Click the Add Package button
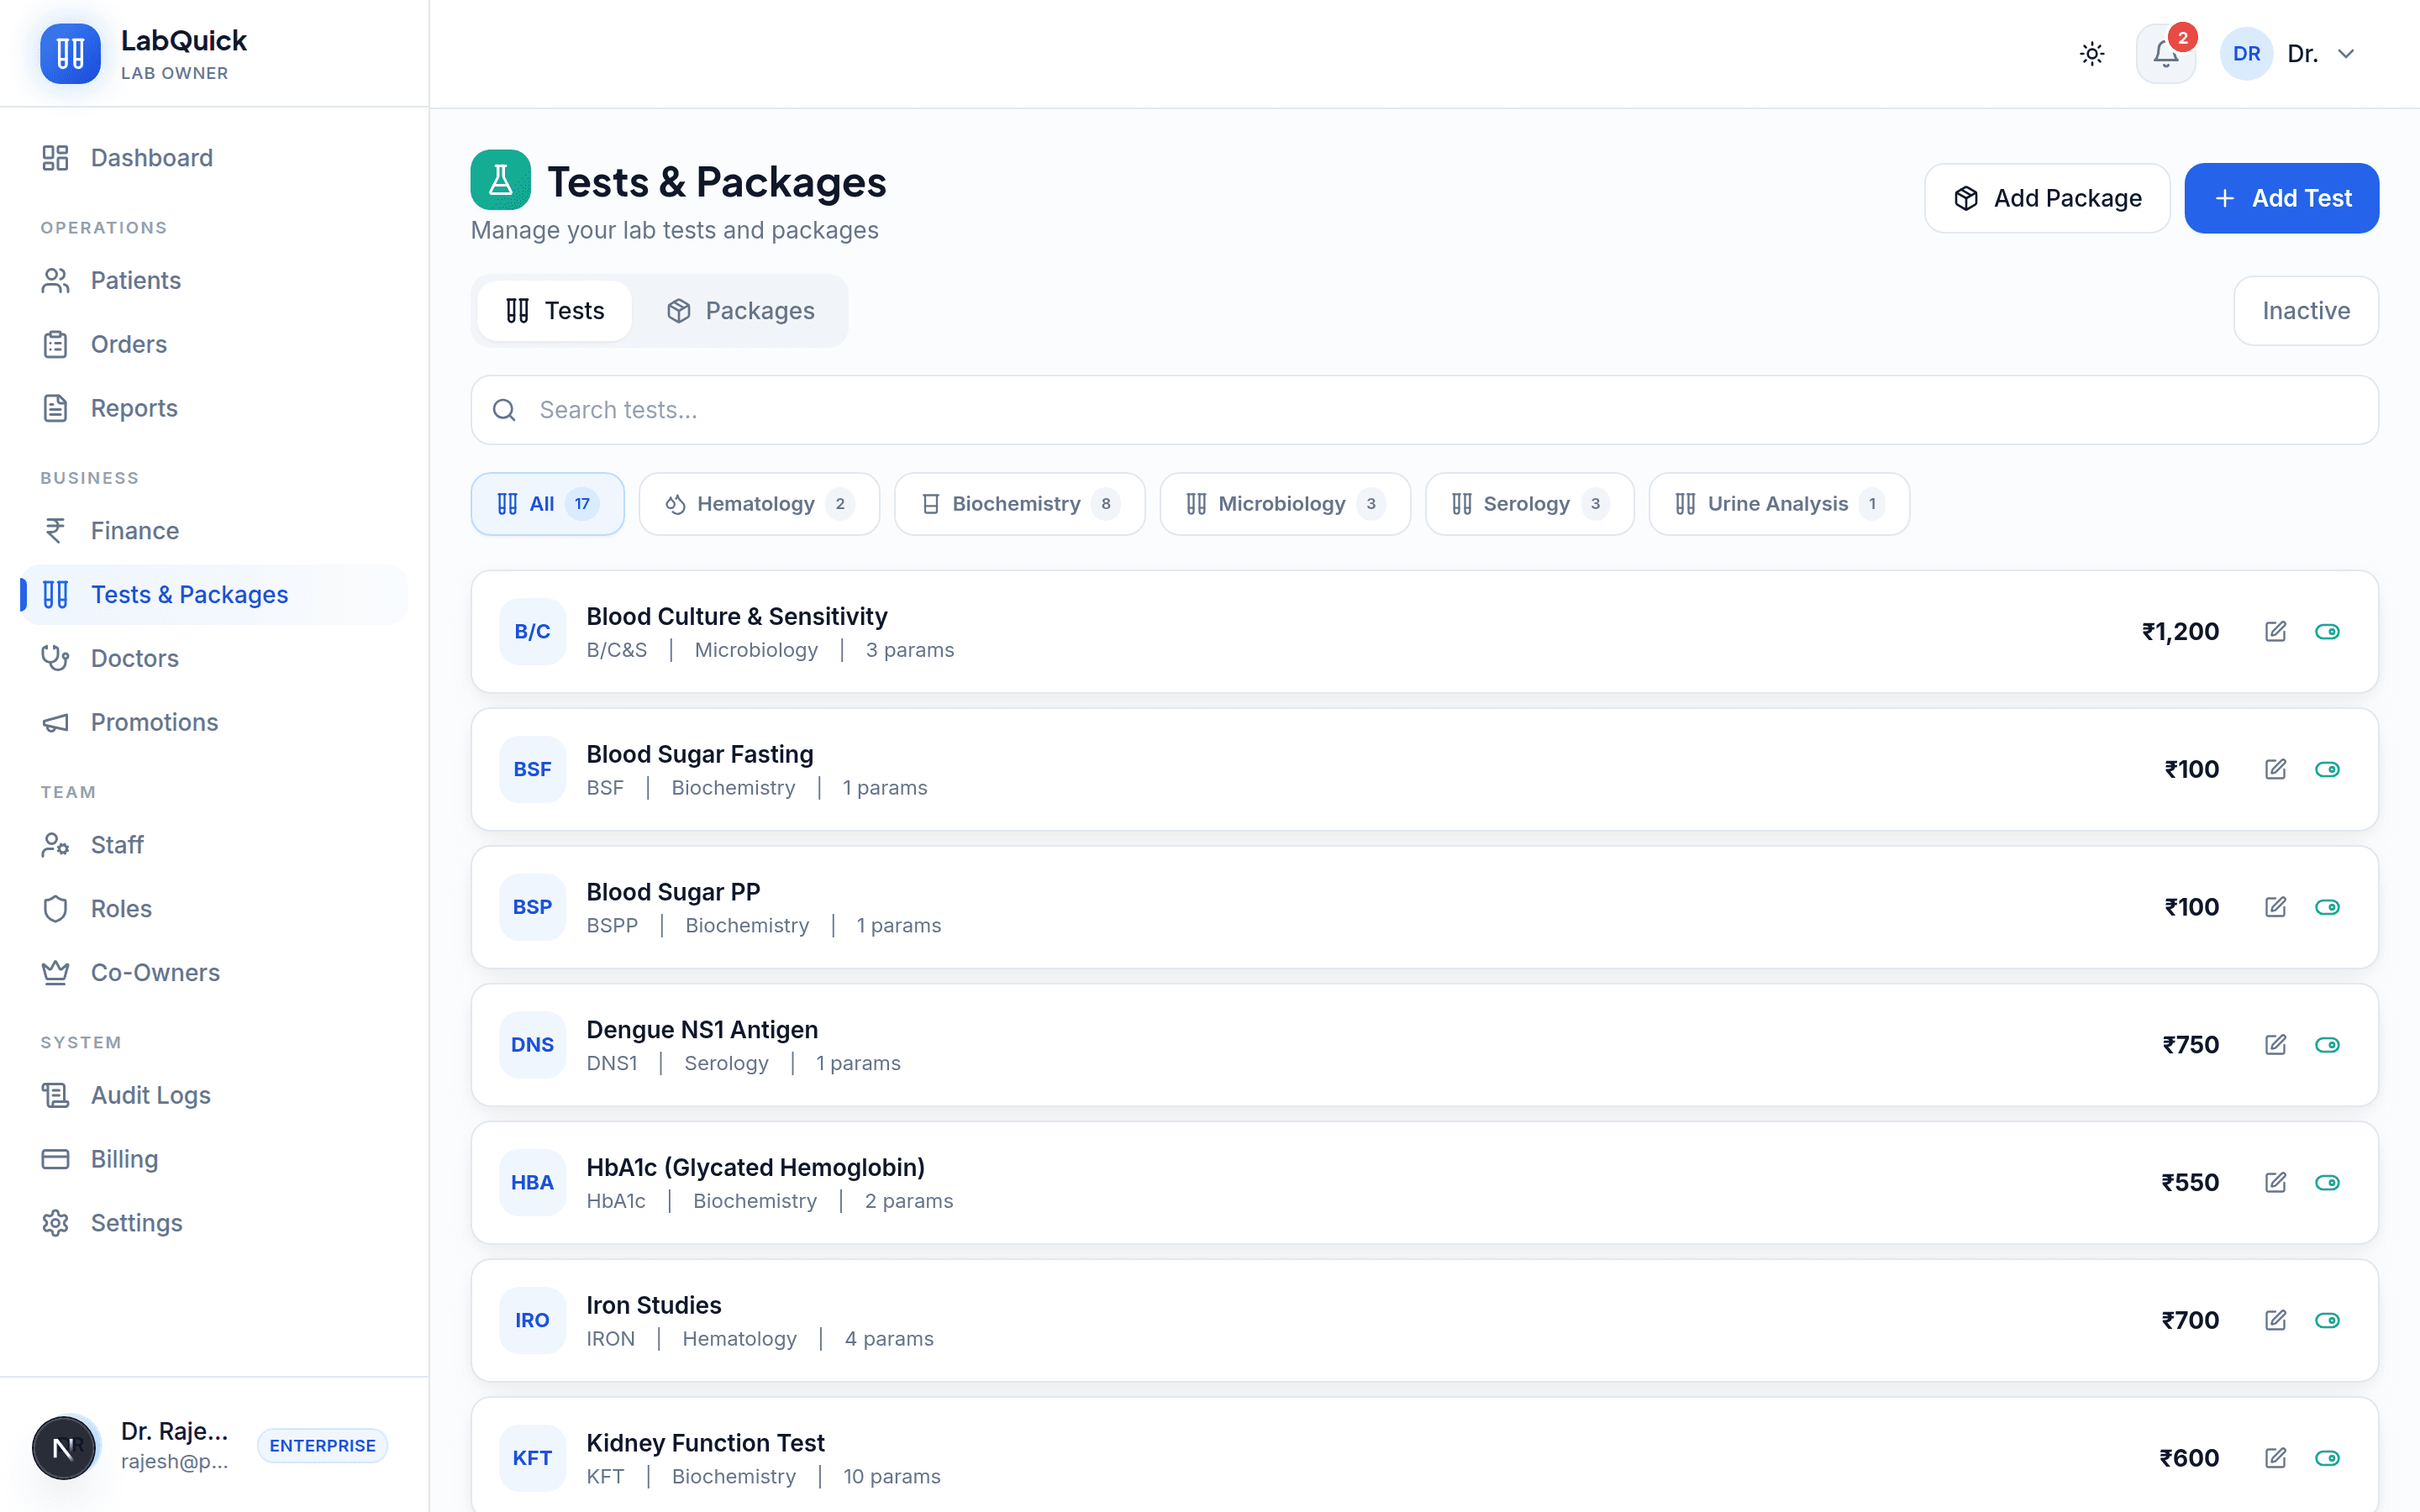Image resolution: width=2420 pixels, height=1512 pixels. click(x=2047, y=198)
